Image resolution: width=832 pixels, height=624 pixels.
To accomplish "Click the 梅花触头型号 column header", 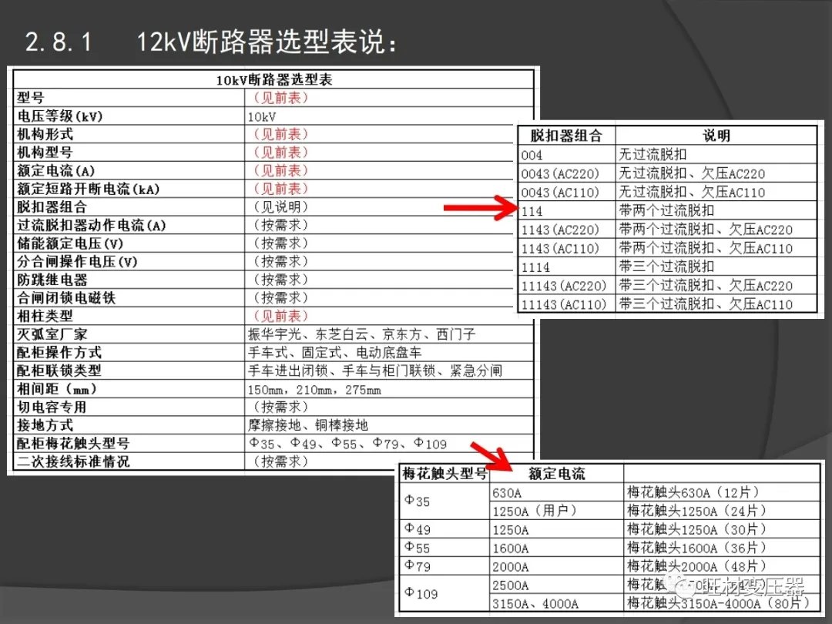I will pyautogui.click(x=445, y=474).
